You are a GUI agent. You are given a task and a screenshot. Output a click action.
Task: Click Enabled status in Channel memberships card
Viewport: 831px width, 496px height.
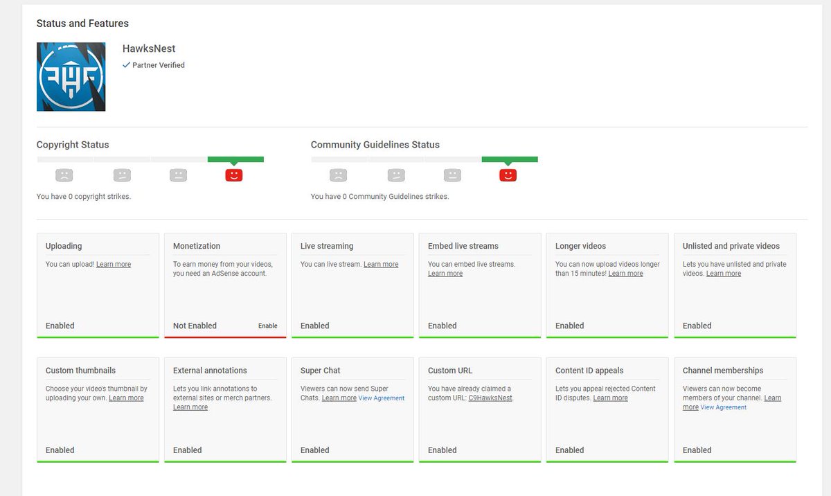(x=697, y=450)
